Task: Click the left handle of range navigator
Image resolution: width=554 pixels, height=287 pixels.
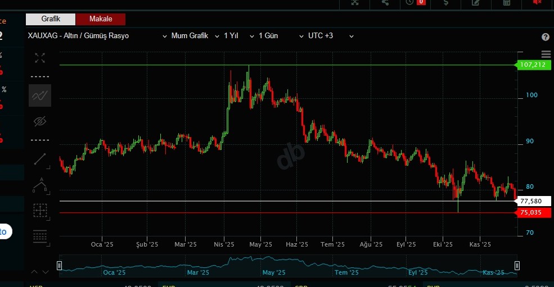Action: [60, 265]
